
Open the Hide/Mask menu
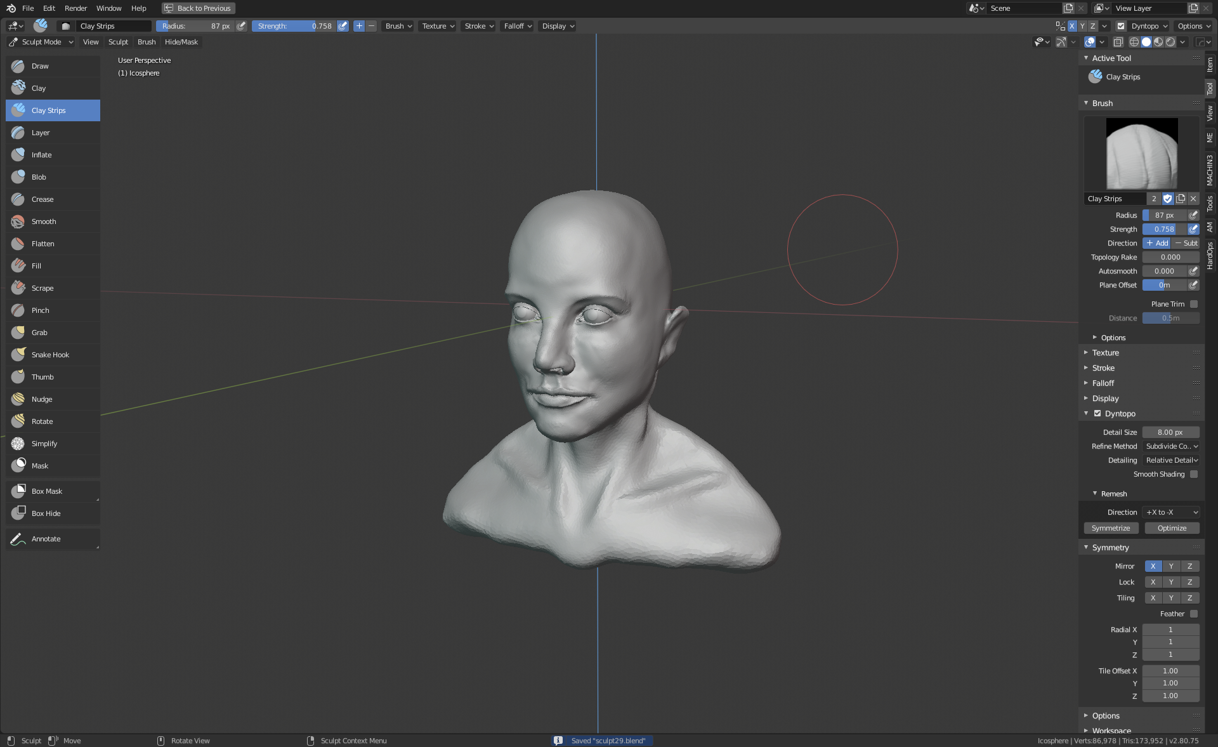[x=181, y=42]
